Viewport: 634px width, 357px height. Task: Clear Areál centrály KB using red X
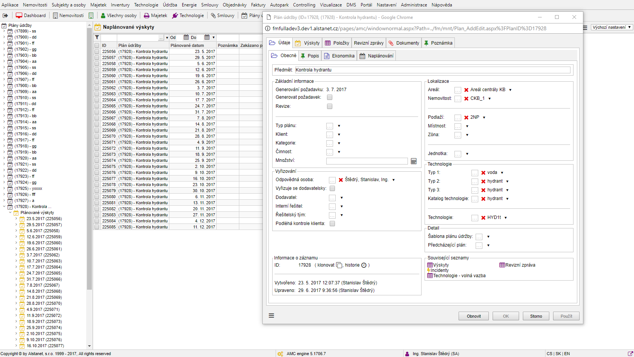[x=466, y=90]
